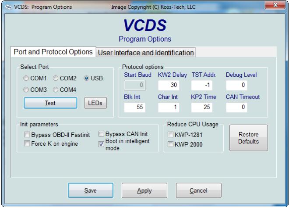This screenshot has height=208, width=289.
Task: Select the COM2 port radio button
Action: pyautogui.click(x=56, y=78)
